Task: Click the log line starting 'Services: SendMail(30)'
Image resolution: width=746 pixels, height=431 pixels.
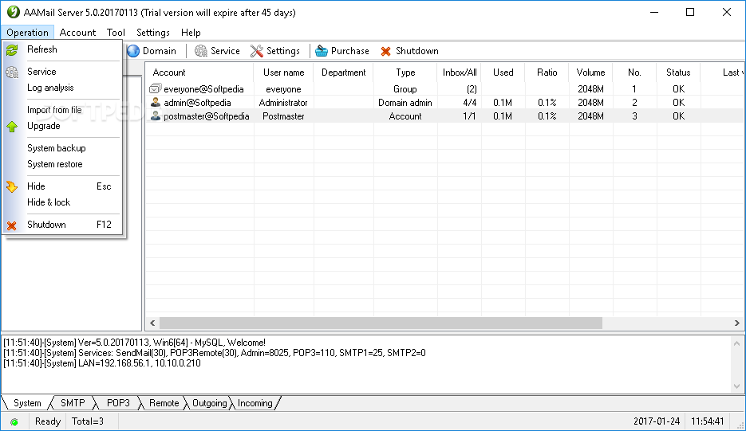Action: [x=215, y=353]
